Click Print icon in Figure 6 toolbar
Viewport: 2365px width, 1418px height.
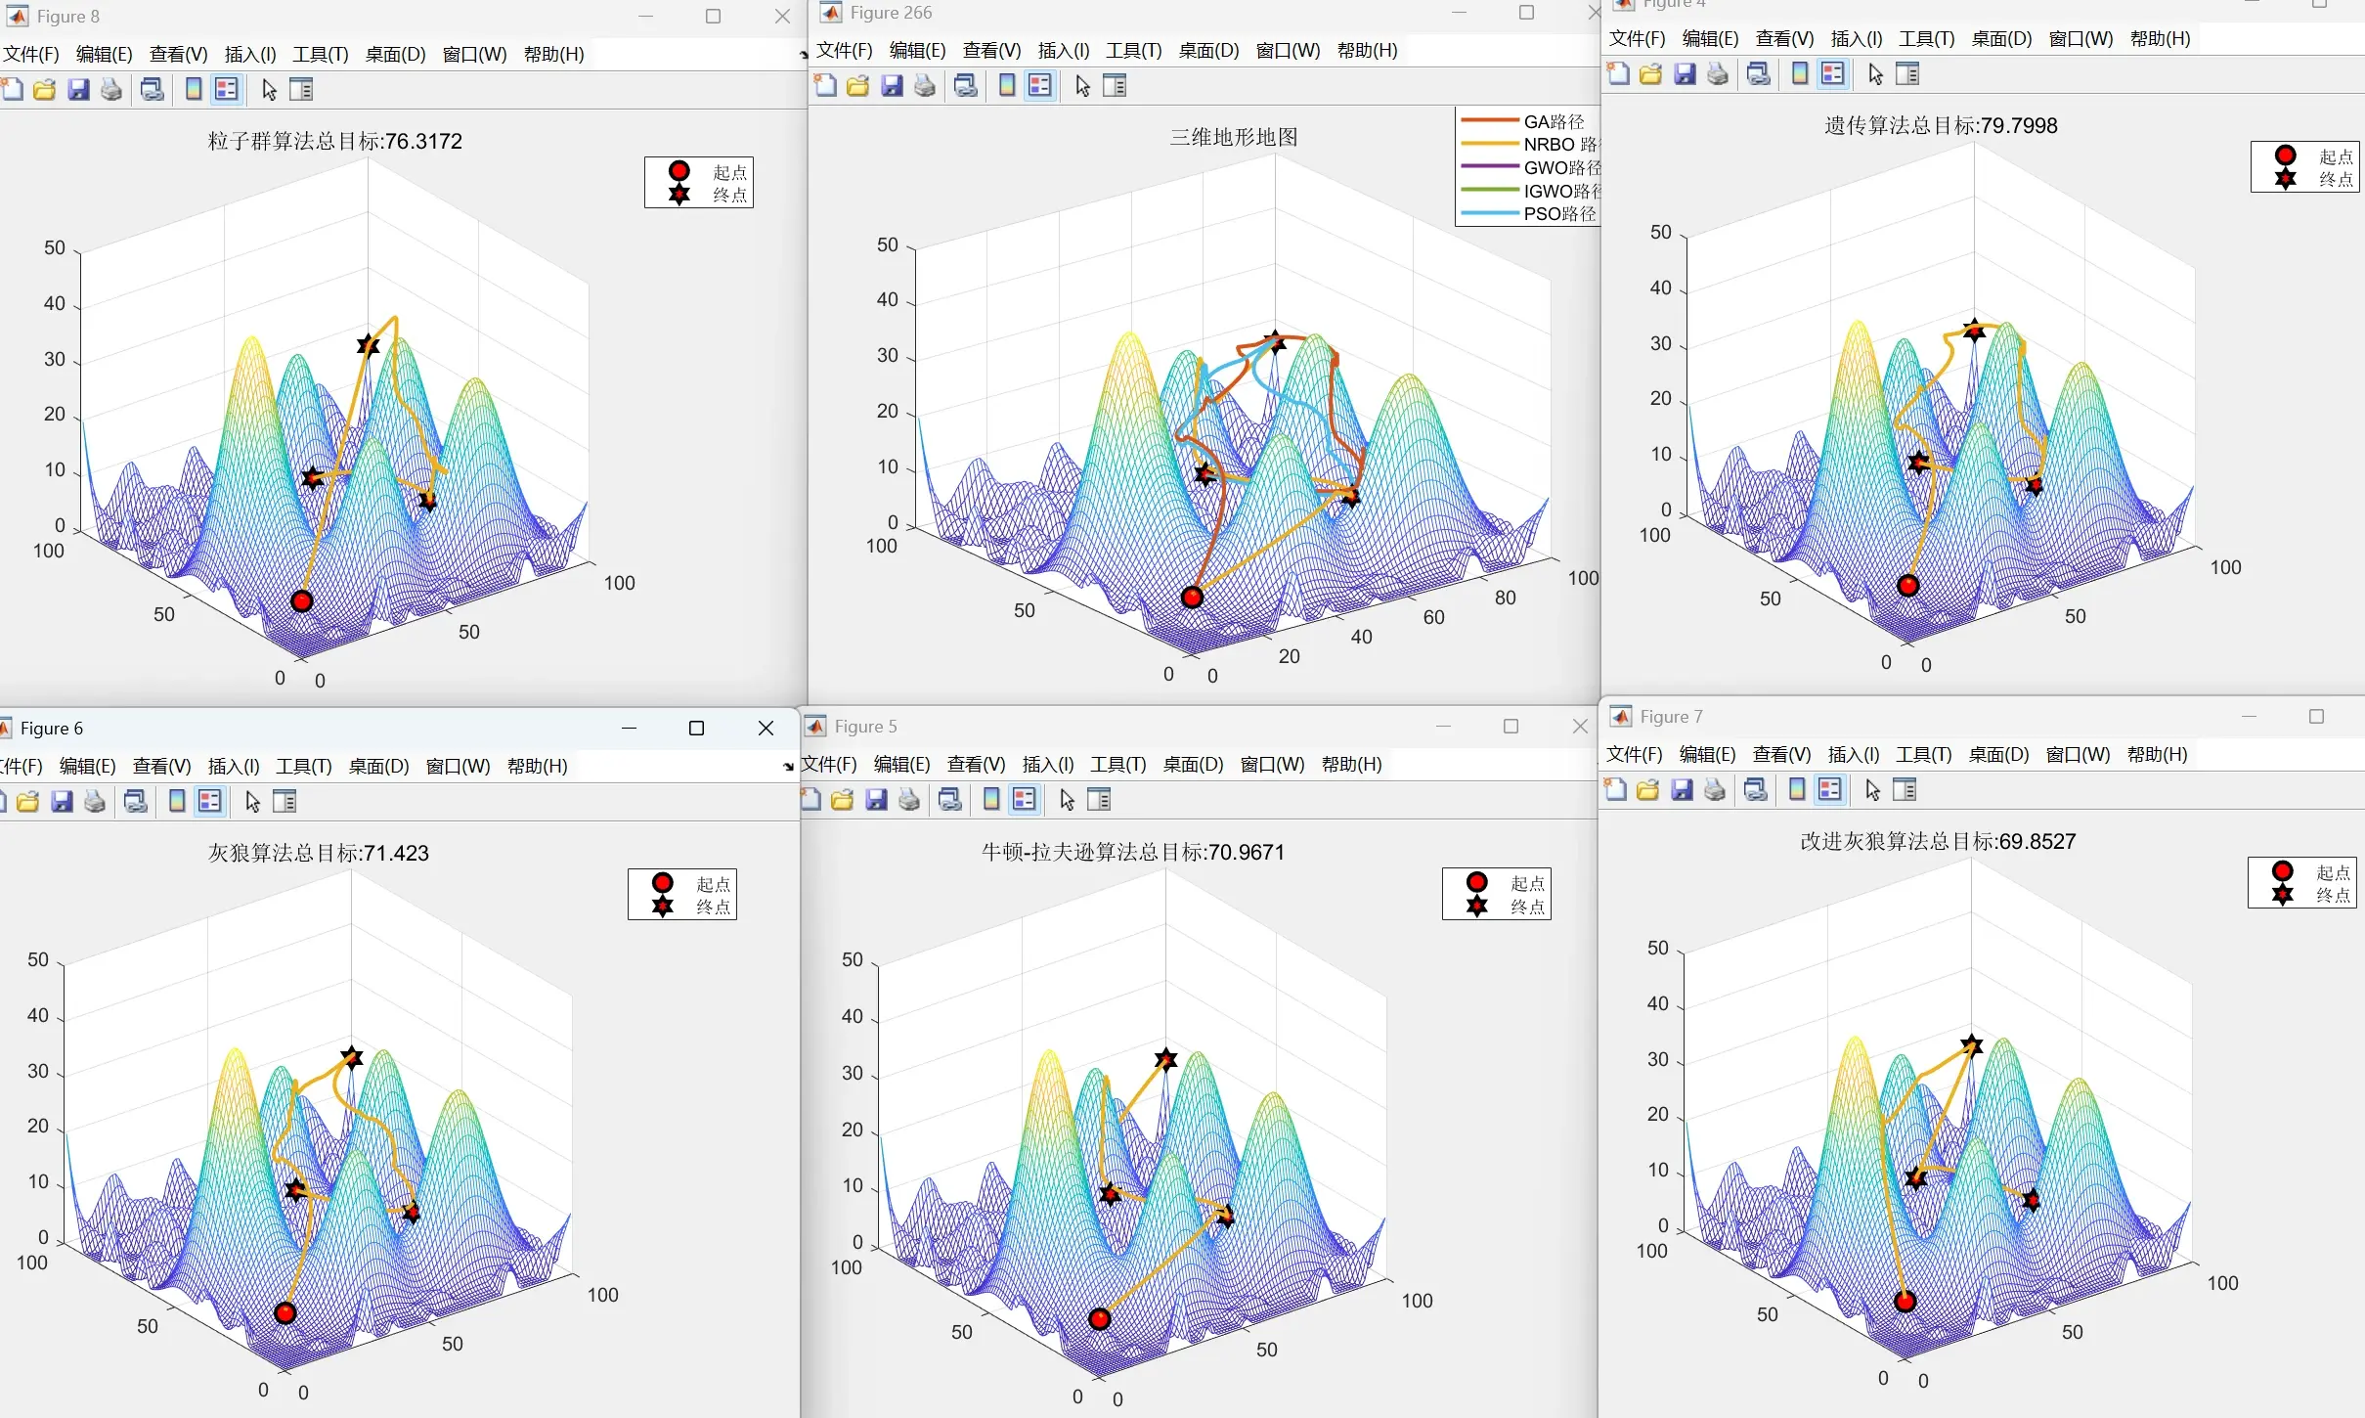(95, 802)
